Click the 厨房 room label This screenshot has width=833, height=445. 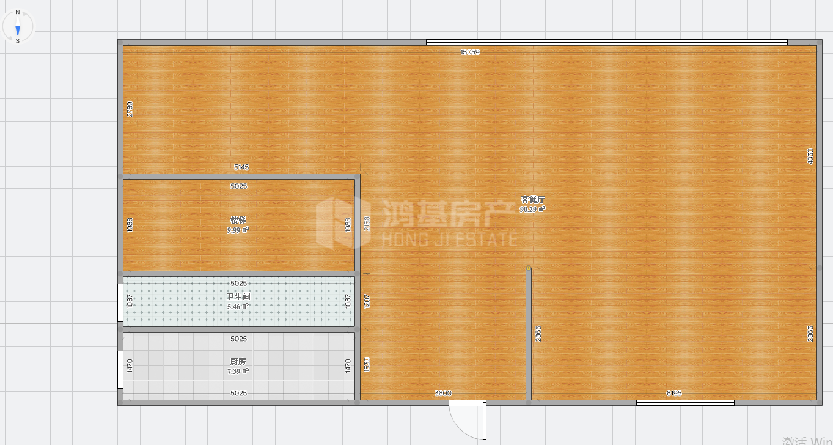tap(238, 361)
